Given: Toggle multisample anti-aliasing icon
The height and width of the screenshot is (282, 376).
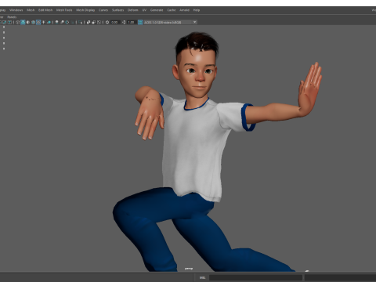Looking at the screenshot, I should pyautogui.click(x=67, y=23).
